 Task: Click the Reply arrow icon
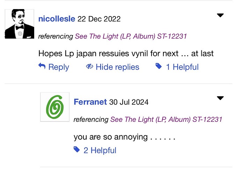42,66
